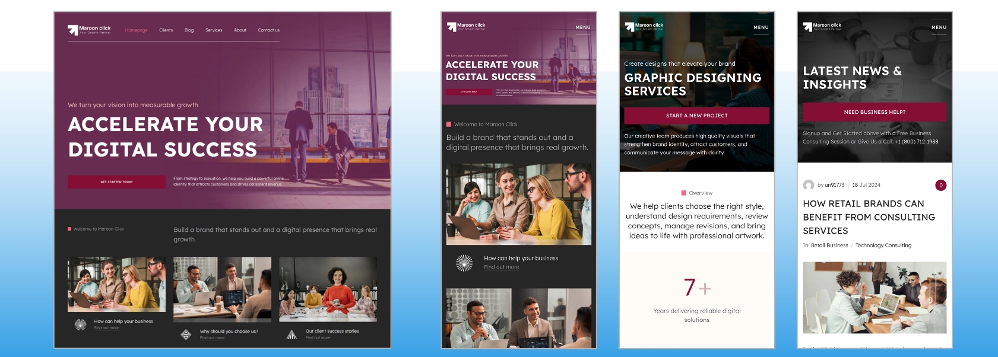Click the Maroon click logo in Graphic Designing mobile page
The image size is (998, 357).
[644, 26]
